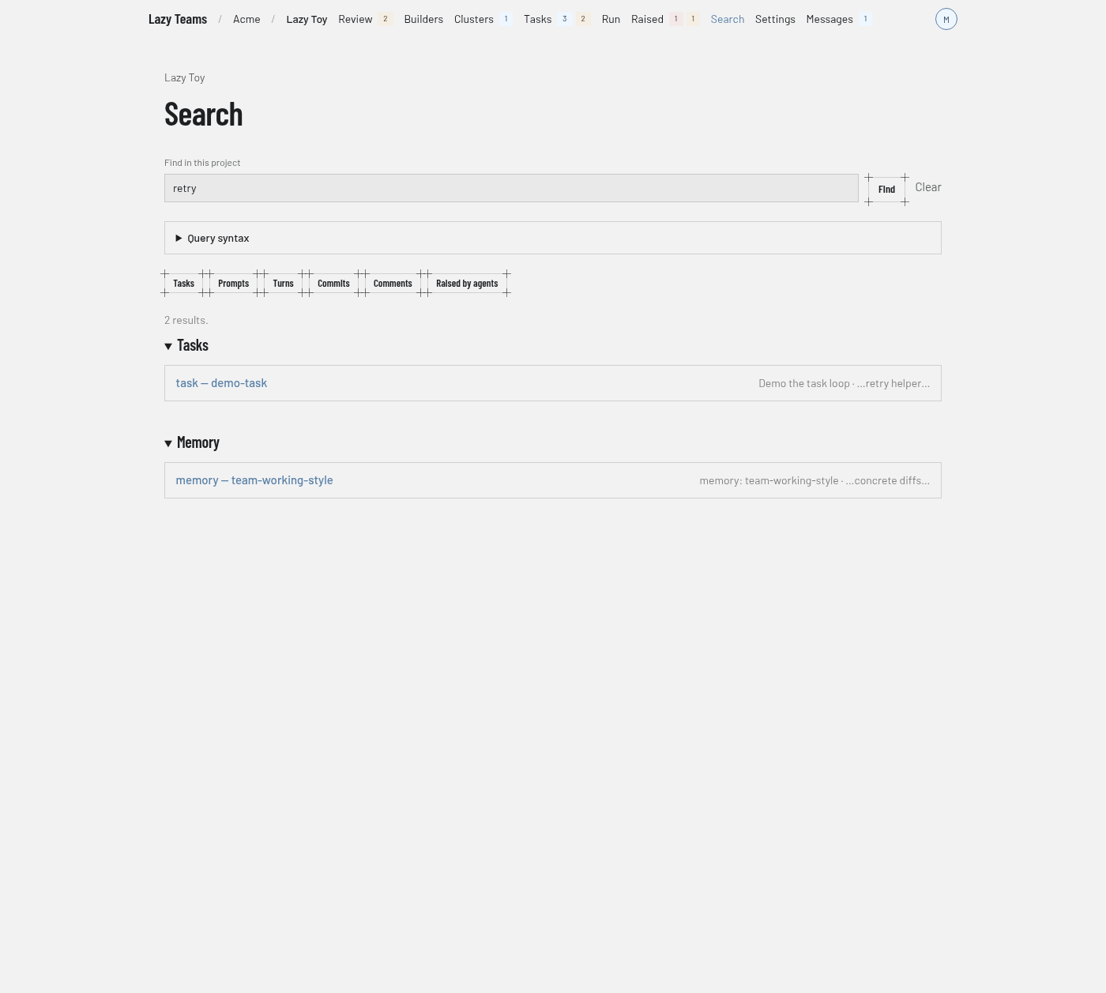
Task: Toggle the Commits filter chip
Action: 333,284
